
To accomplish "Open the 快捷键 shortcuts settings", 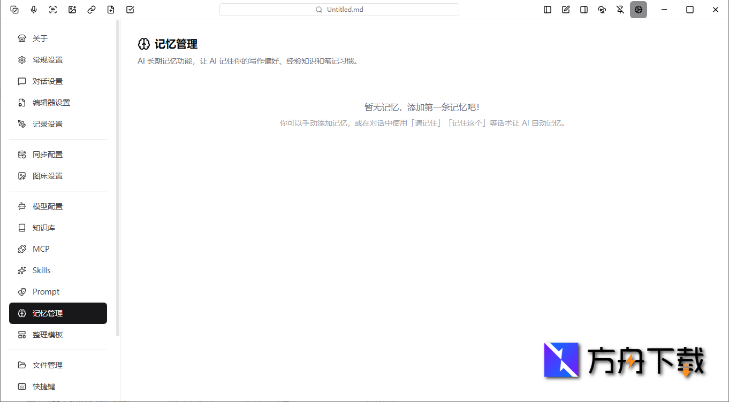I will pyautogui.click(x=44, y=386).
